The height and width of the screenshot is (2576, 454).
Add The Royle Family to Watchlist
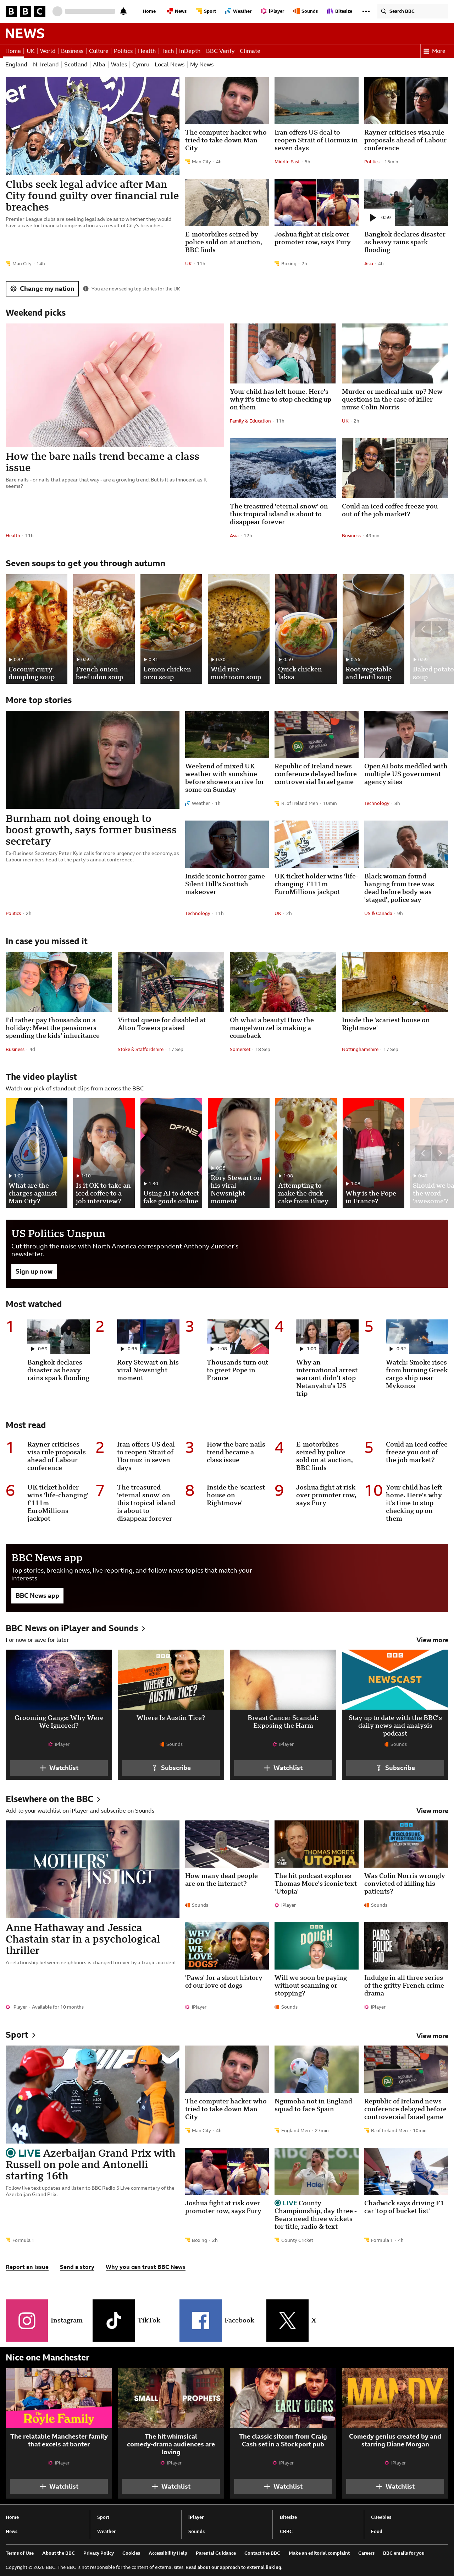[59, 2486]
